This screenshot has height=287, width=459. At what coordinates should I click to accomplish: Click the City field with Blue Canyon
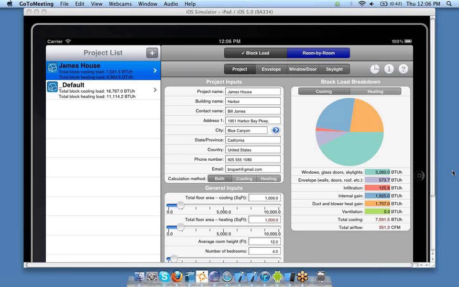246,130
